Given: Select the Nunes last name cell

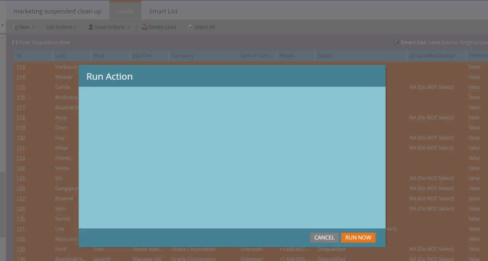Looking at the screenshot, I should coord(63,219).
